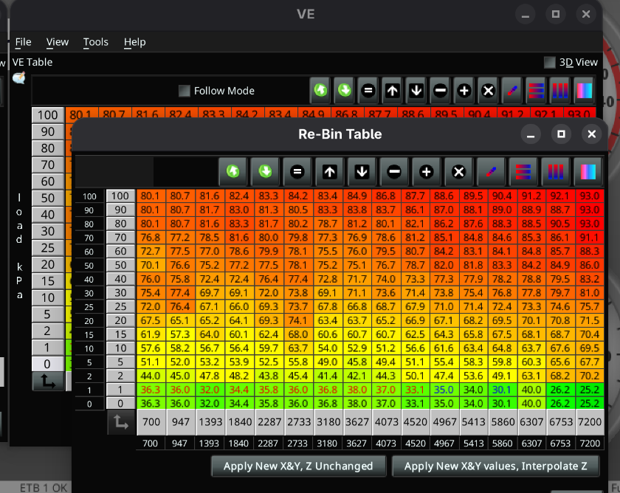Click the plus icon in Re-Bin toolbar
This screenshot has width=620, height=493.
pos(426,171)
